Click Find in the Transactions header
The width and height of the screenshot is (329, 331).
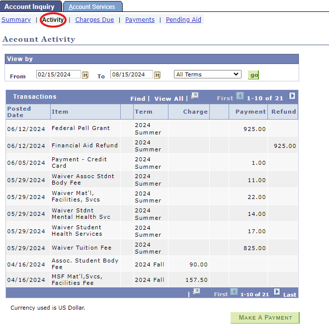[138, 99]
